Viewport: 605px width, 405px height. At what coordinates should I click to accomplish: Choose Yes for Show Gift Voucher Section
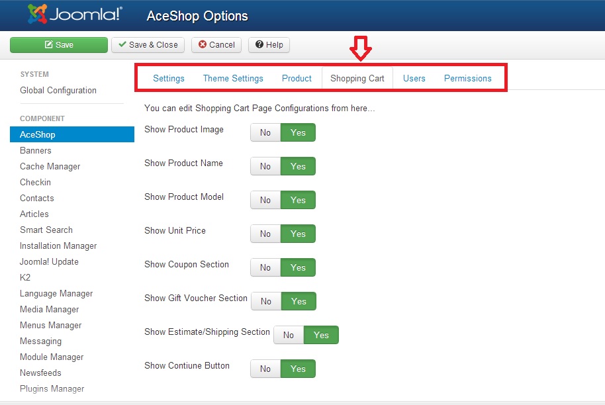(299, 301)
